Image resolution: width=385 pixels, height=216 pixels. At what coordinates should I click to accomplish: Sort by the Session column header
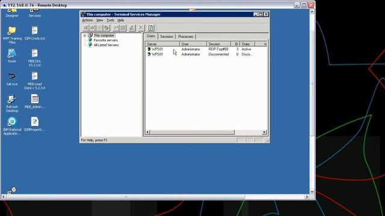click(x=219, y=44)
